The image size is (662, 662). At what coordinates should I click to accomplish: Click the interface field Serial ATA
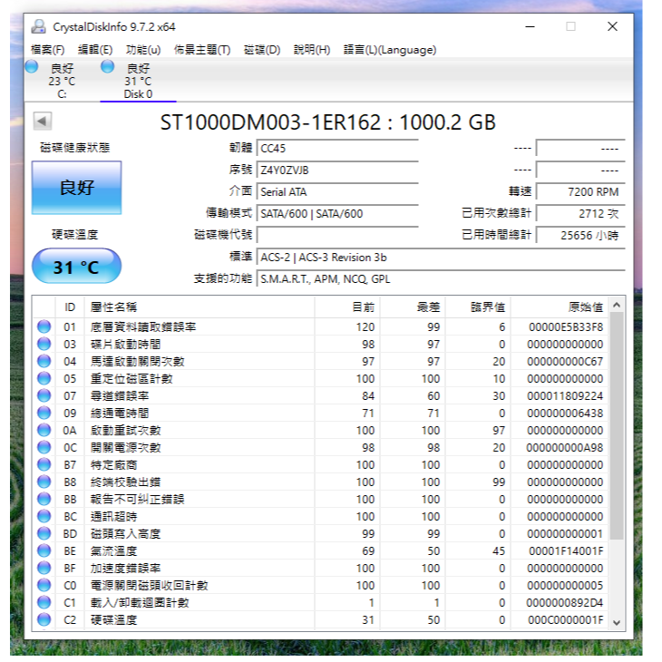click(x=337, y=192)
